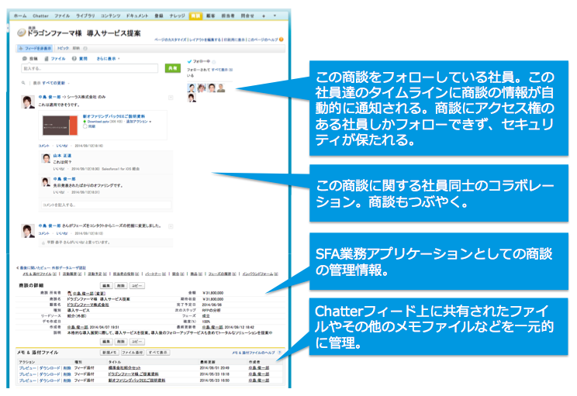Click the レイアウトを編集する link

tap(206, 40)
